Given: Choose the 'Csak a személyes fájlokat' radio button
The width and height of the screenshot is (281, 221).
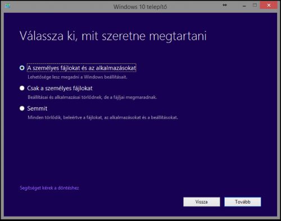Looking at the screenshot, I should (x=22, y=88).
